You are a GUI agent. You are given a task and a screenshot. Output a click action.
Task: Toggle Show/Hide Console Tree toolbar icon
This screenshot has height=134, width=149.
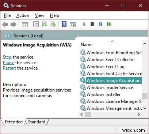25,25
